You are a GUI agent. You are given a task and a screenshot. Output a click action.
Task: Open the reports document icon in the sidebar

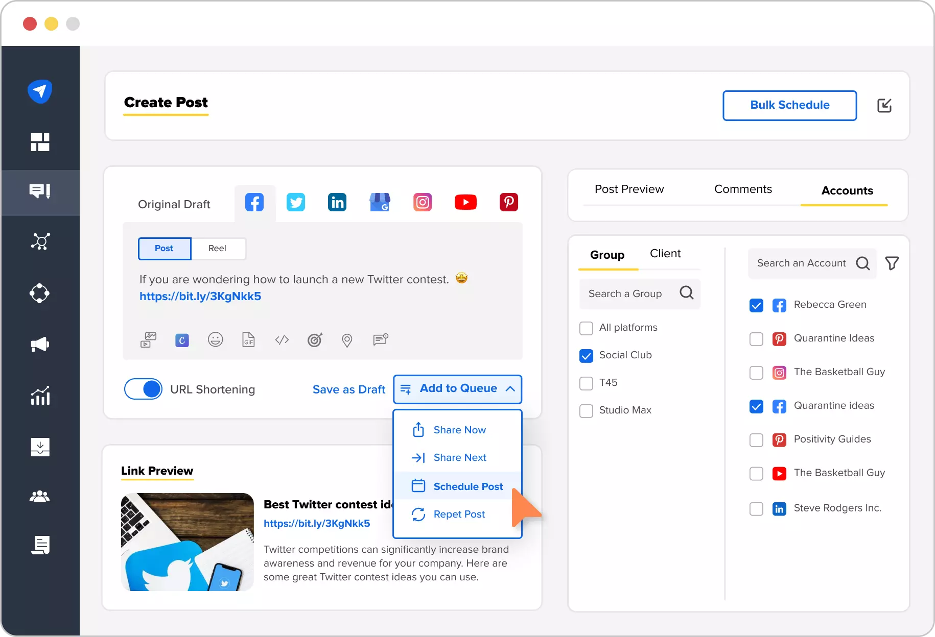(40, 545)
